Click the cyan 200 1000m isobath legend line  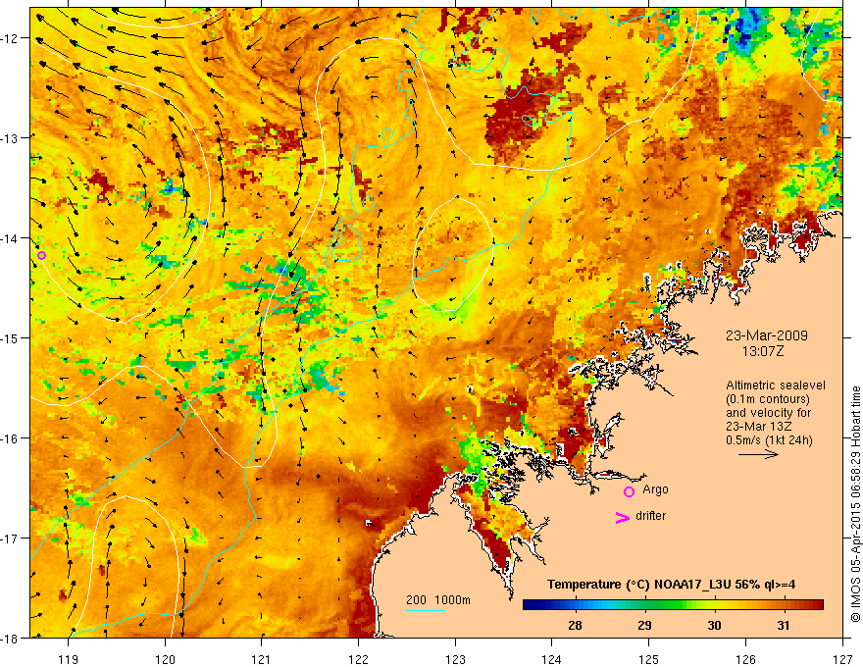[x=426, y=610]
